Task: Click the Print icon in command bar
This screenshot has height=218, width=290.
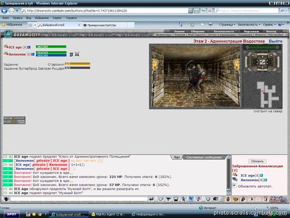Action: pos(210,25)
